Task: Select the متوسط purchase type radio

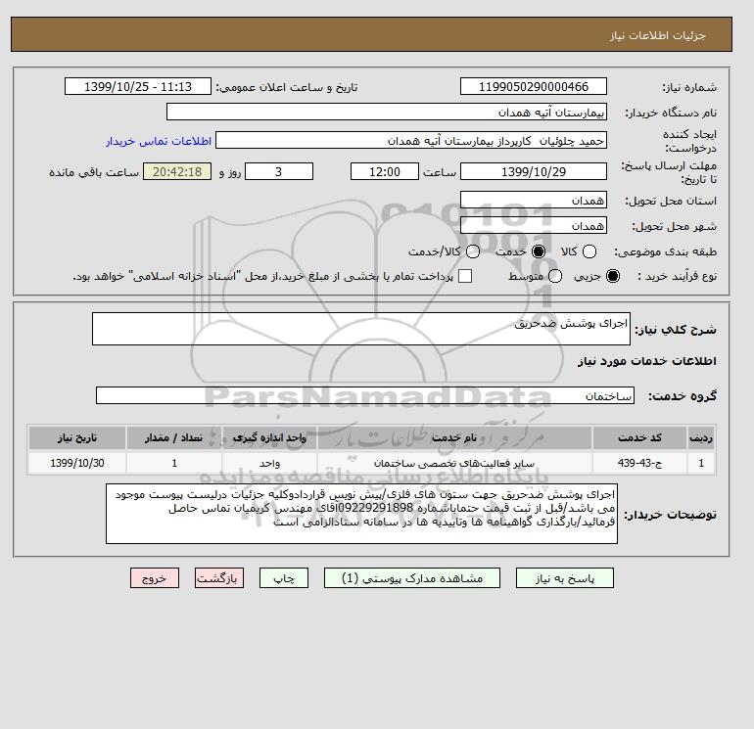Action: pos(555,276)
